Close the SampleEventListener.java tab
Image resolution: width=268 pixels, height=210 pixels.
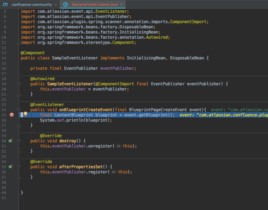click(x=122, y=5)
